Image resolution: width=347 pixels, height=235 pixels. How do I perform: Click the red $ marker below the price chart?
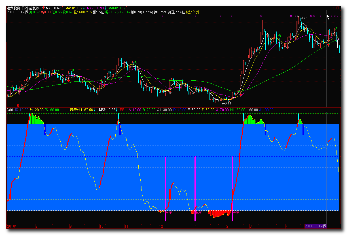(x=19, y=105)
